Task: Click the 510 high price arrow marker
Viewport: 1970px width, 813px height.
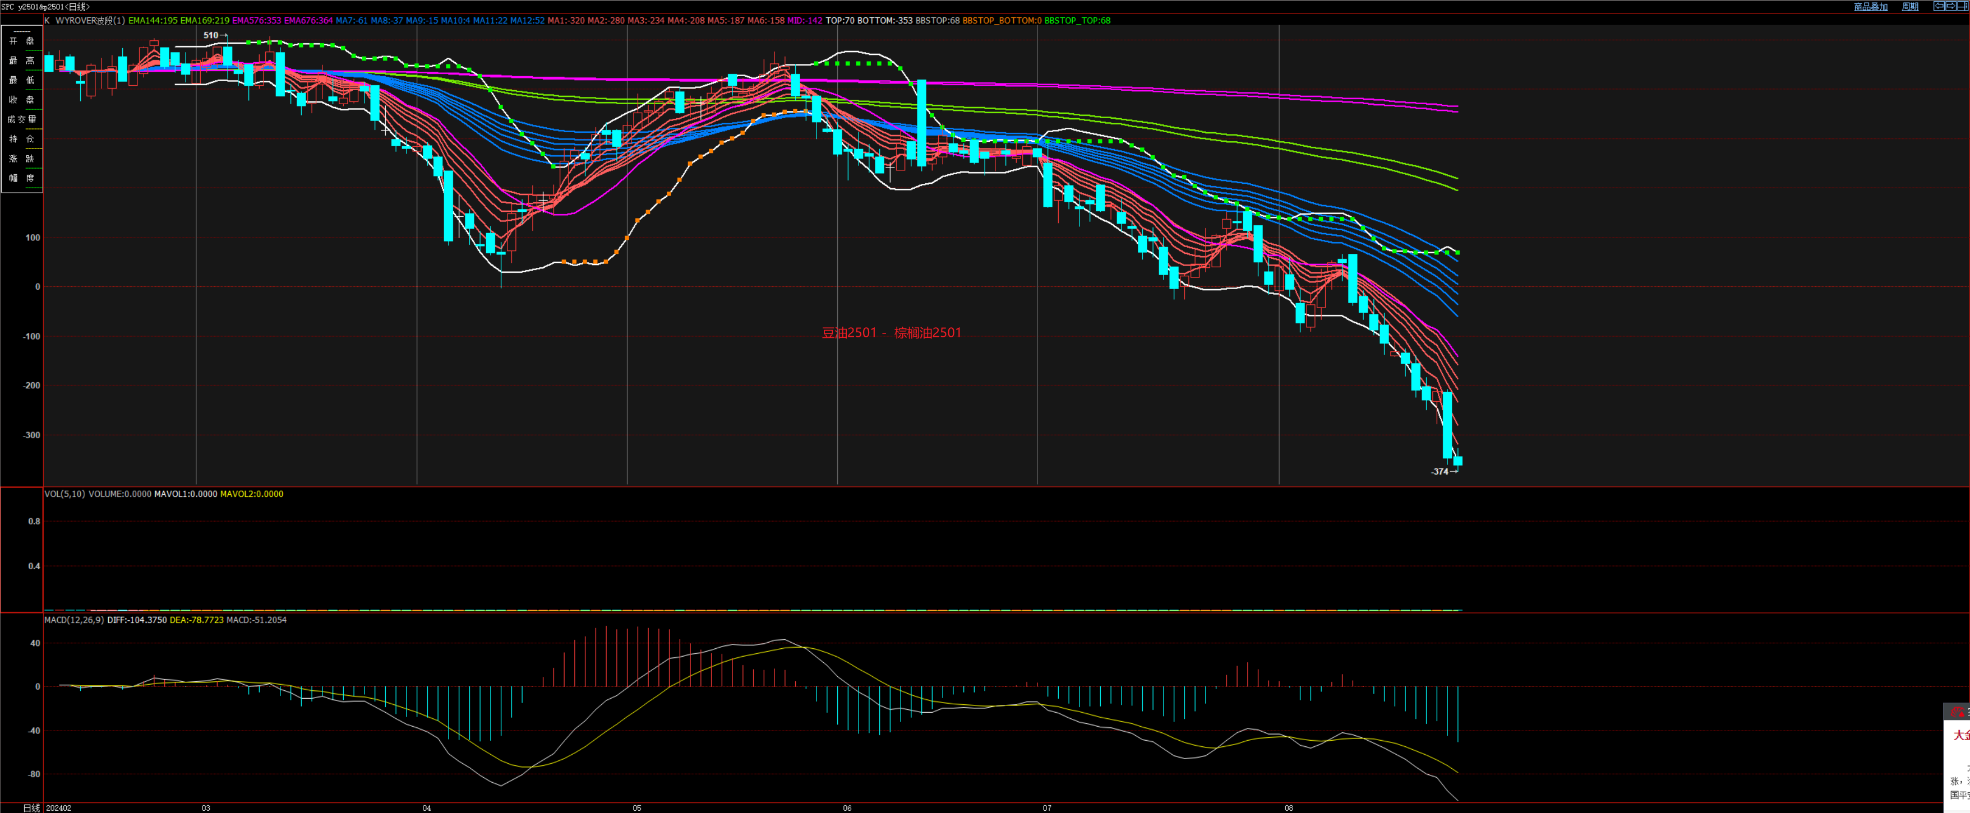Action: (215, 35)
